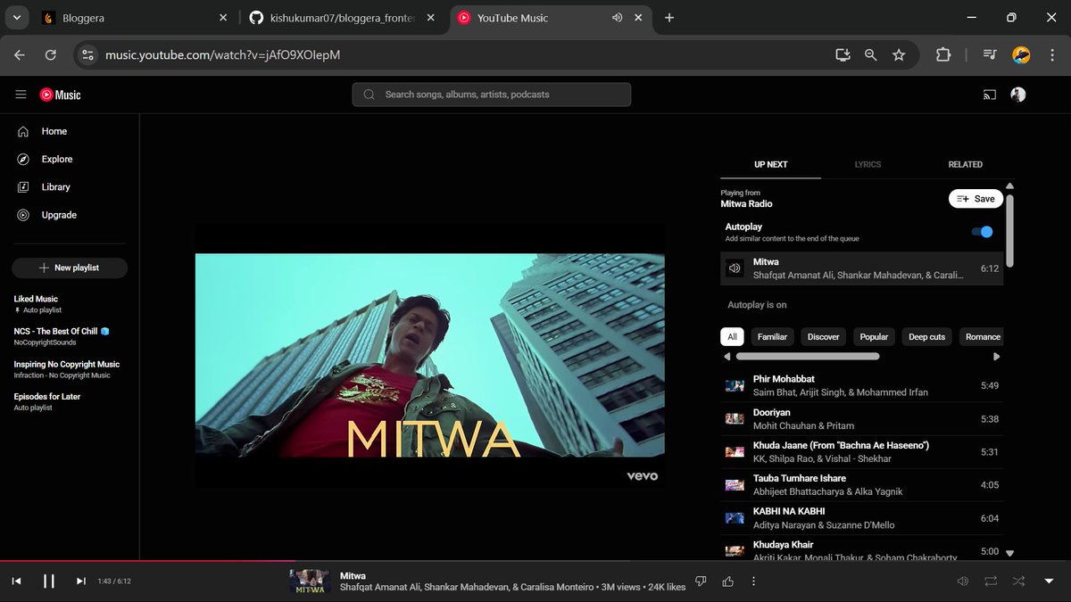Select the All filter chip
Image resolution: width=1071 pixels, height=602 pixels.
point(733,337)
